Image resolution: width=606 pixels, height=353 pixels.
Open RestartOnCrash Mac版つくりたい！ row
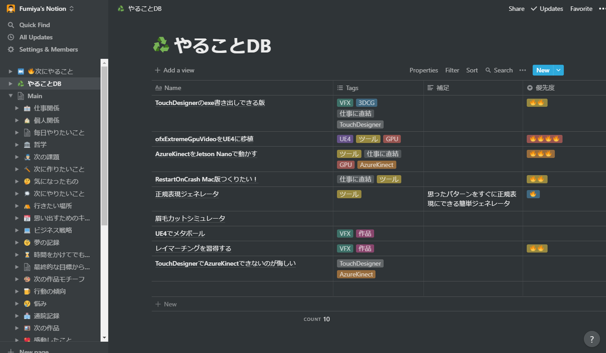pyautogui.click(x=207, y=179)
